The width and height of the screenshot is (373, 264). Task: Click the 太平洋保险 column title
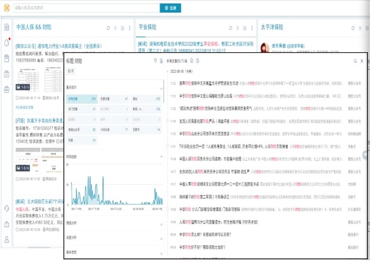[x=272, y=27]
